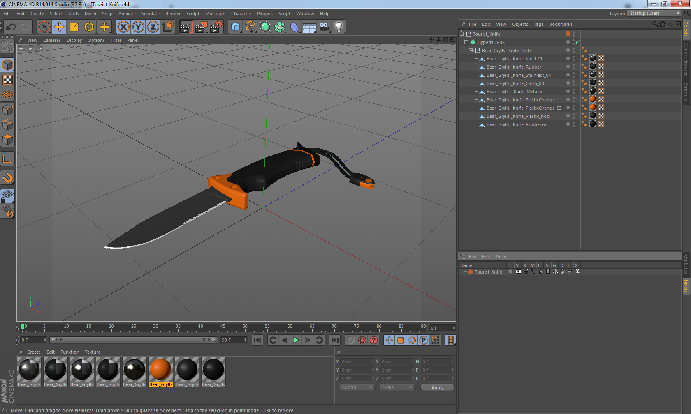
Task: Add a Cube primitive object
Action: coord(235,27)
